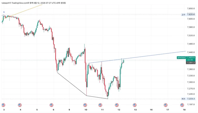Click the SPX500 symbol price label
The width and height of the screenshot is (198, 113).
[x=181, y=58]
